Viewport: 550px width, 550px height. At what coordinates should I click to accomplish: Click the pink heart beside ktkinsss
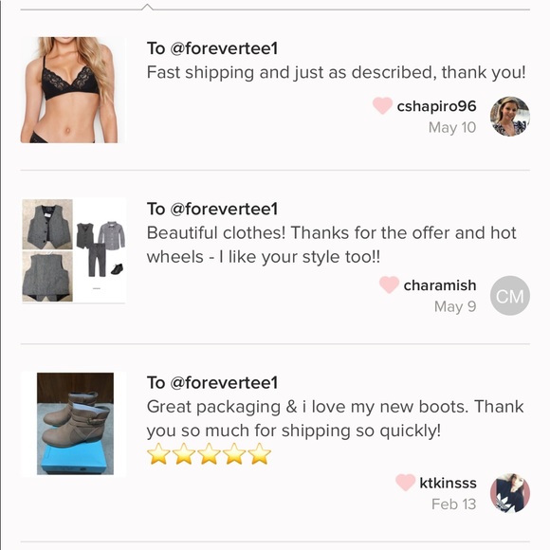405,483
